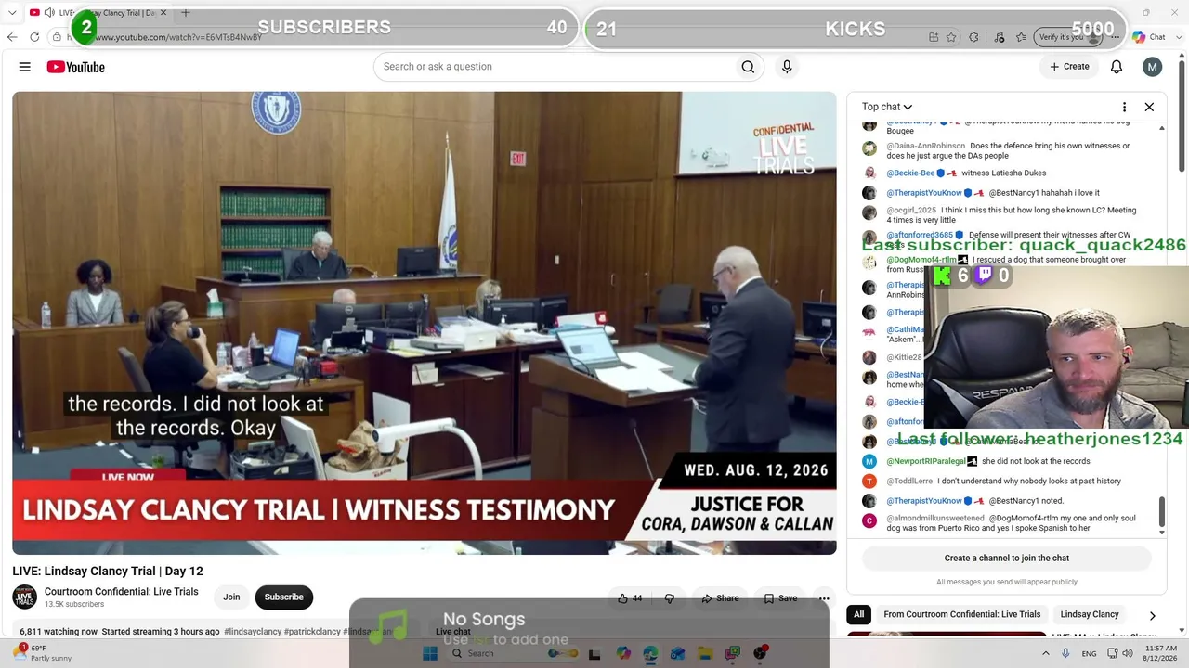This screenshot has height=668, width=1189.
Task: Click the @TherapistYouKnow noted message author
Action: point(924,501)
